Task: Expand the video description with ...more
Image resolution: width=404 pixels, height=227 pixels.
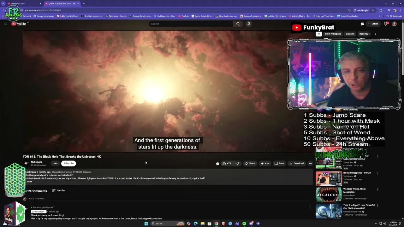Action: point(29,182)
